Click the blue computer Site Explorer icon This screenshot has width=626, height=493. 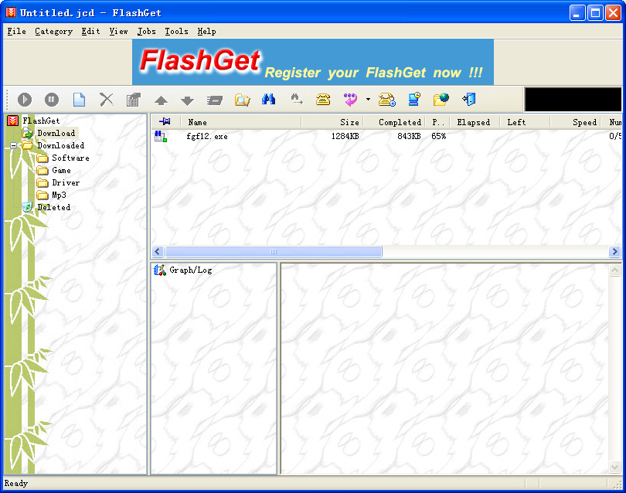coord(414,99)
